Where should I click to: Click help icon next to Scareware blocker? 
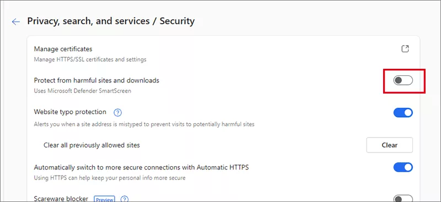coord(125,199)
